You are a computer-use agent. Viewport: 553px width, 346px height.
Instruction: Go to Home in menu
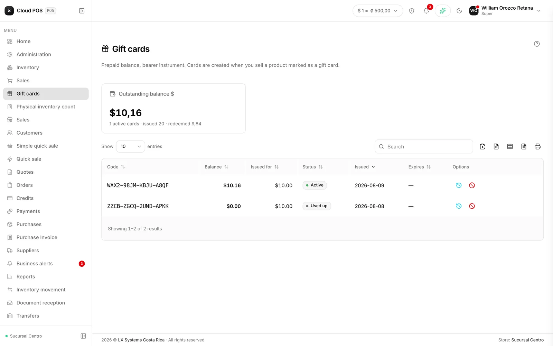46,42
